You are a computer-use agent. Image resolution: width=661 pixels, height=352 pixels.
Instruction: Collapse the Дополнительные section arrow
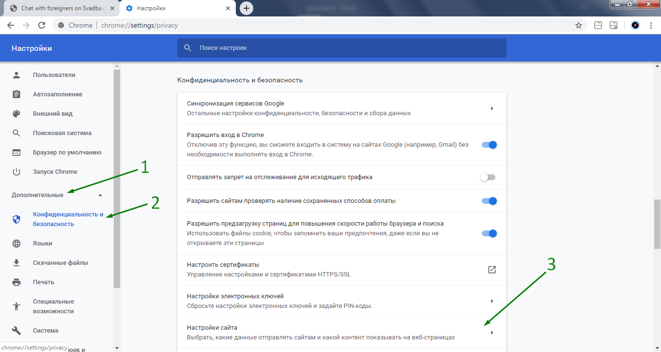coord(100,195)
